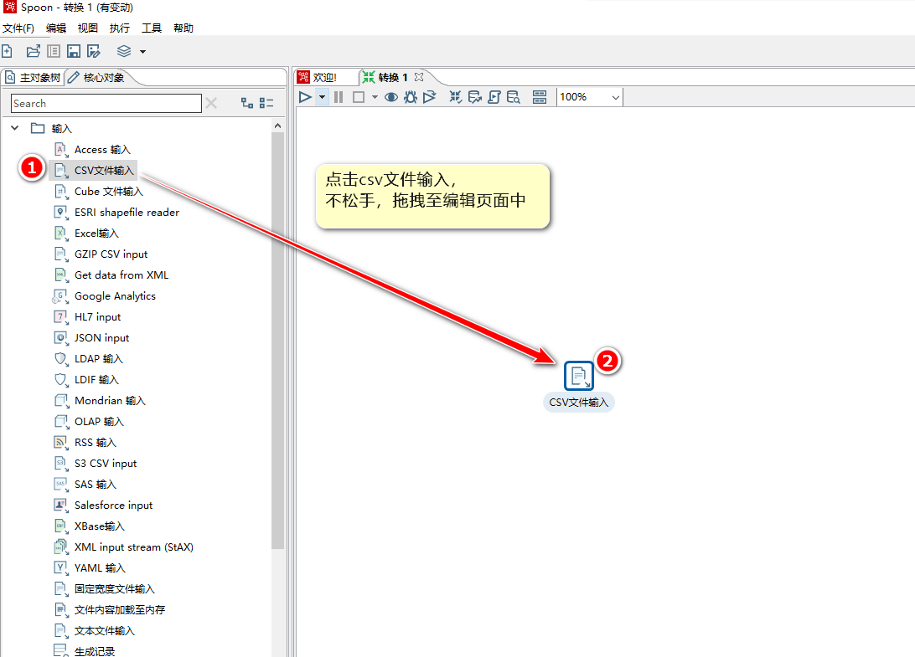The image size is (915, 657).
Task: Click the step tree vertical scrollbar
Action: click(278, 340)
